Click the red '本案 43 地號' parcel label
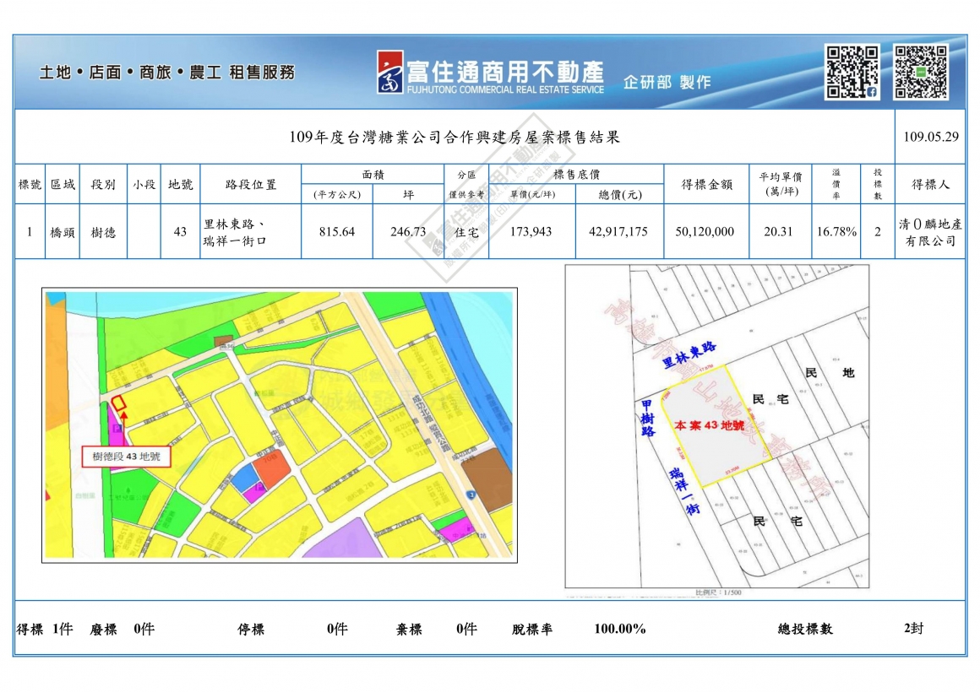The height and width of the screenshot is (692, 980). [x=710, y=425]
